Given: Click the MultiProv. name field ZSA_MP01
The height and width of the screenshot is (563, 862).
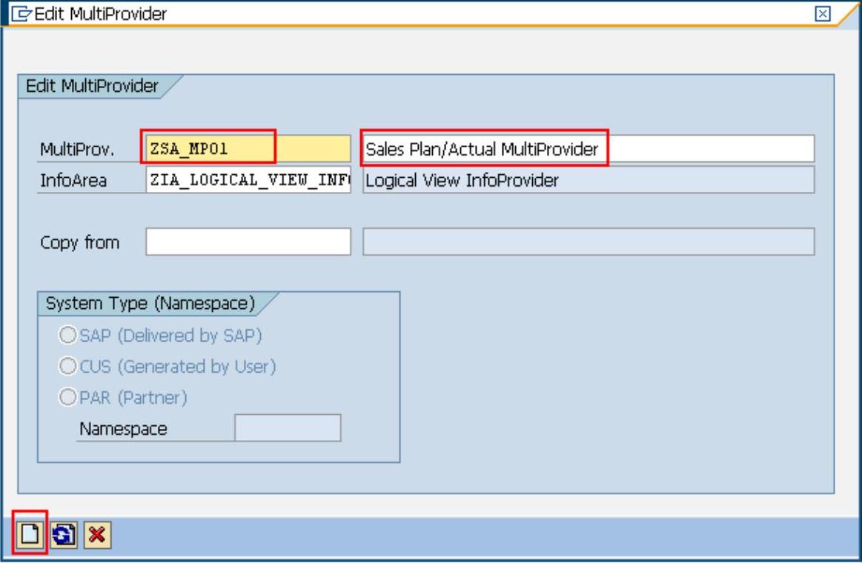Looking at the screenshot, I should point(248,148).
